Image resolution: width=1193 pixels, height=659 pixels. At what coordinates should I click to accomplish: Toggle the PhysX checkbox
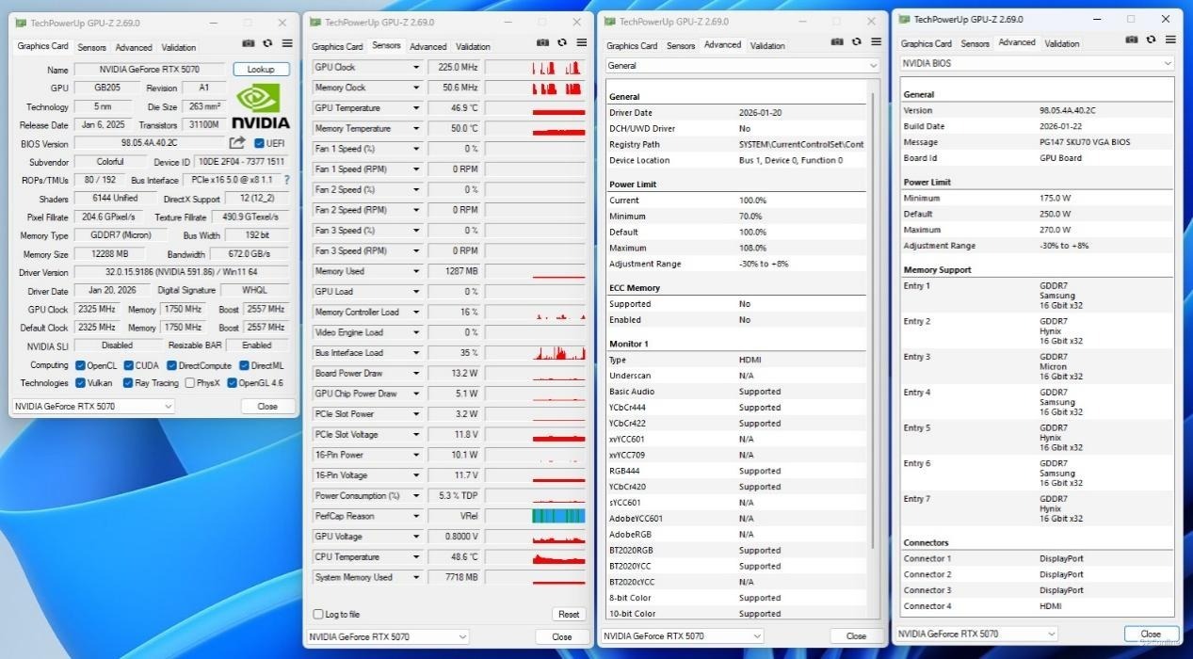click(x=190, y=383)
